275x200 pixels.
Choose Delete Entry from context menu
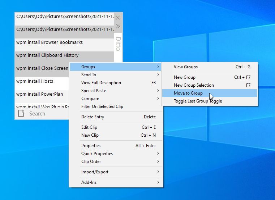pyautogui.click(x=116, y=117)
